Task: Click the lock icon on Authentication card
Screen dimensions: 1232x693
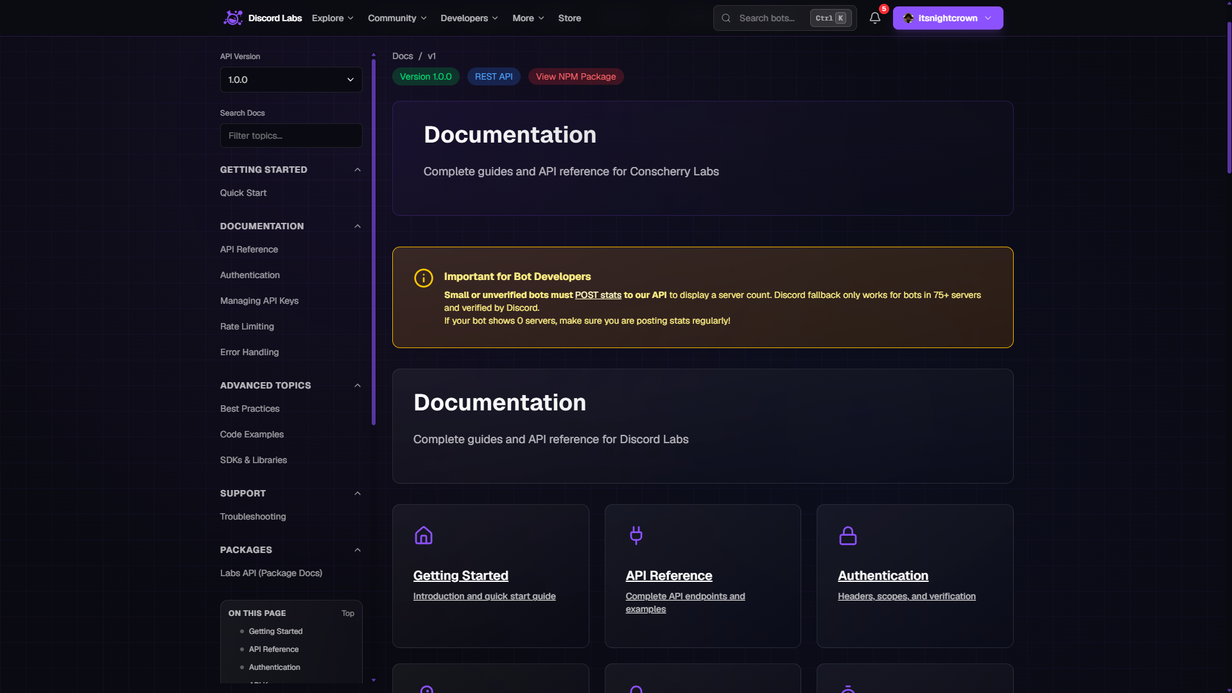Action: pos(848,535)
